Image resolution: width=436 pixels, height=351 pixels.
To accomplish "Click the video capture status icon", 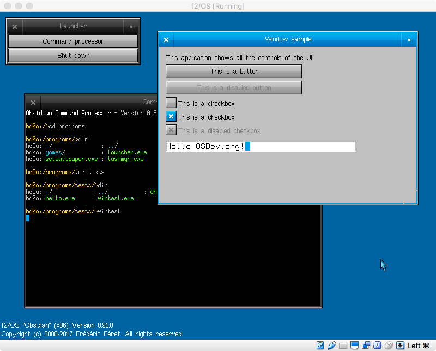I will click(x=366, y=346).
